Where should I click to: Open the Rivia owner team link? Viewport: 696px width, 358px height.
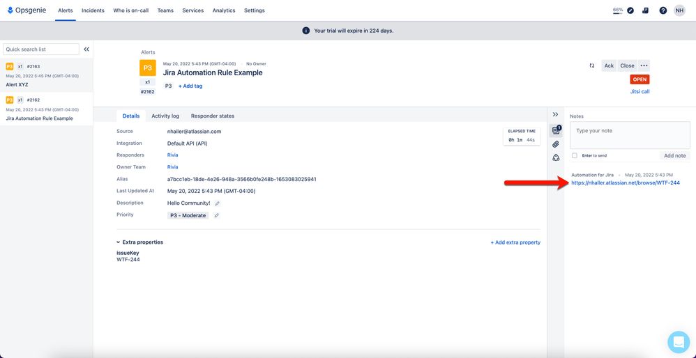[x=173, y=167]
